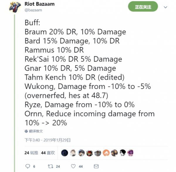Click the orange liker avatar
Viewport: 176px width, 172px height.
pyautogui.click(x=106, y=153)
